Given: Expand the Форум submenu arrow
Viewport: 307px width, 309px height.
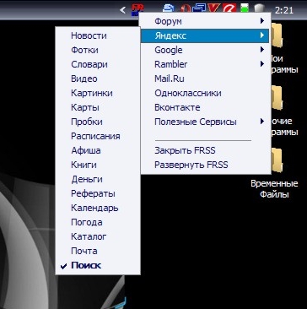Looking at the screenshot, I should (x=262, y=20).
